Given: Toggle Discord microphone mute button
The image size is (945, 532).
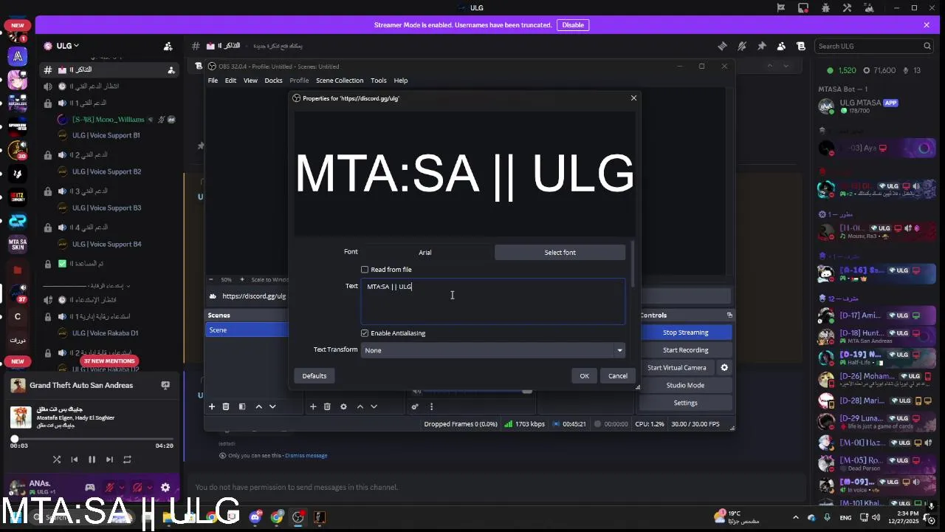Looking at the screenshot, I should click(x=110, y=488).
